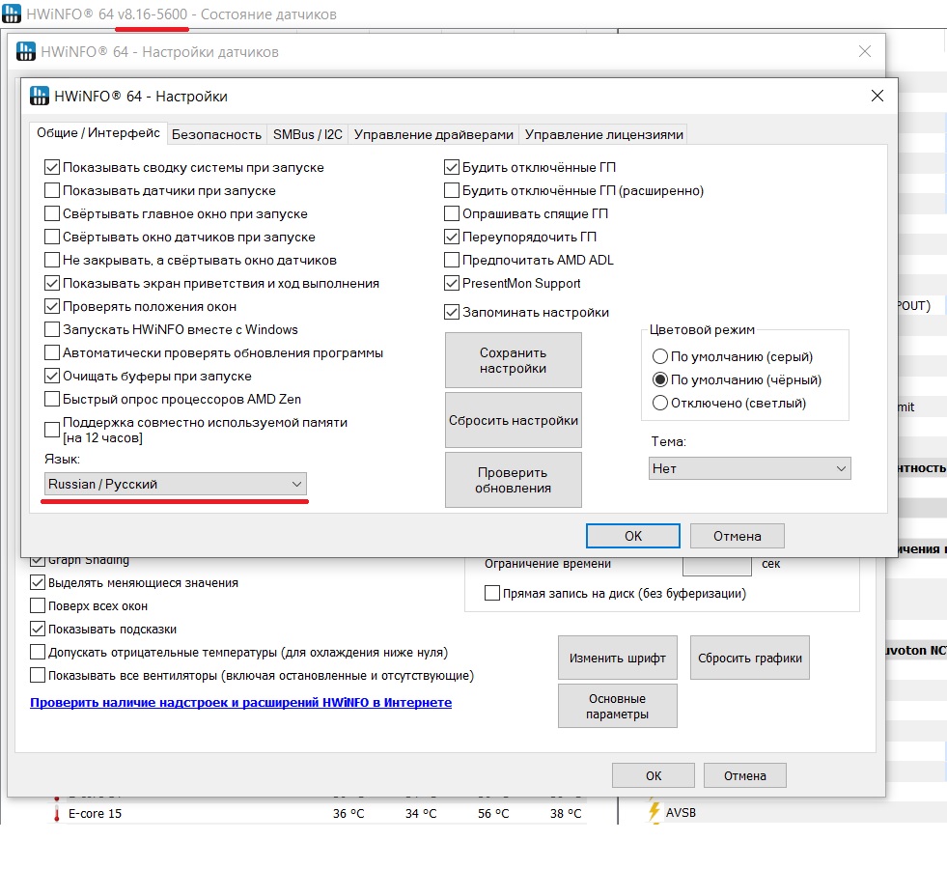Click thermometer icon next to E-core 15

(57, 813)
